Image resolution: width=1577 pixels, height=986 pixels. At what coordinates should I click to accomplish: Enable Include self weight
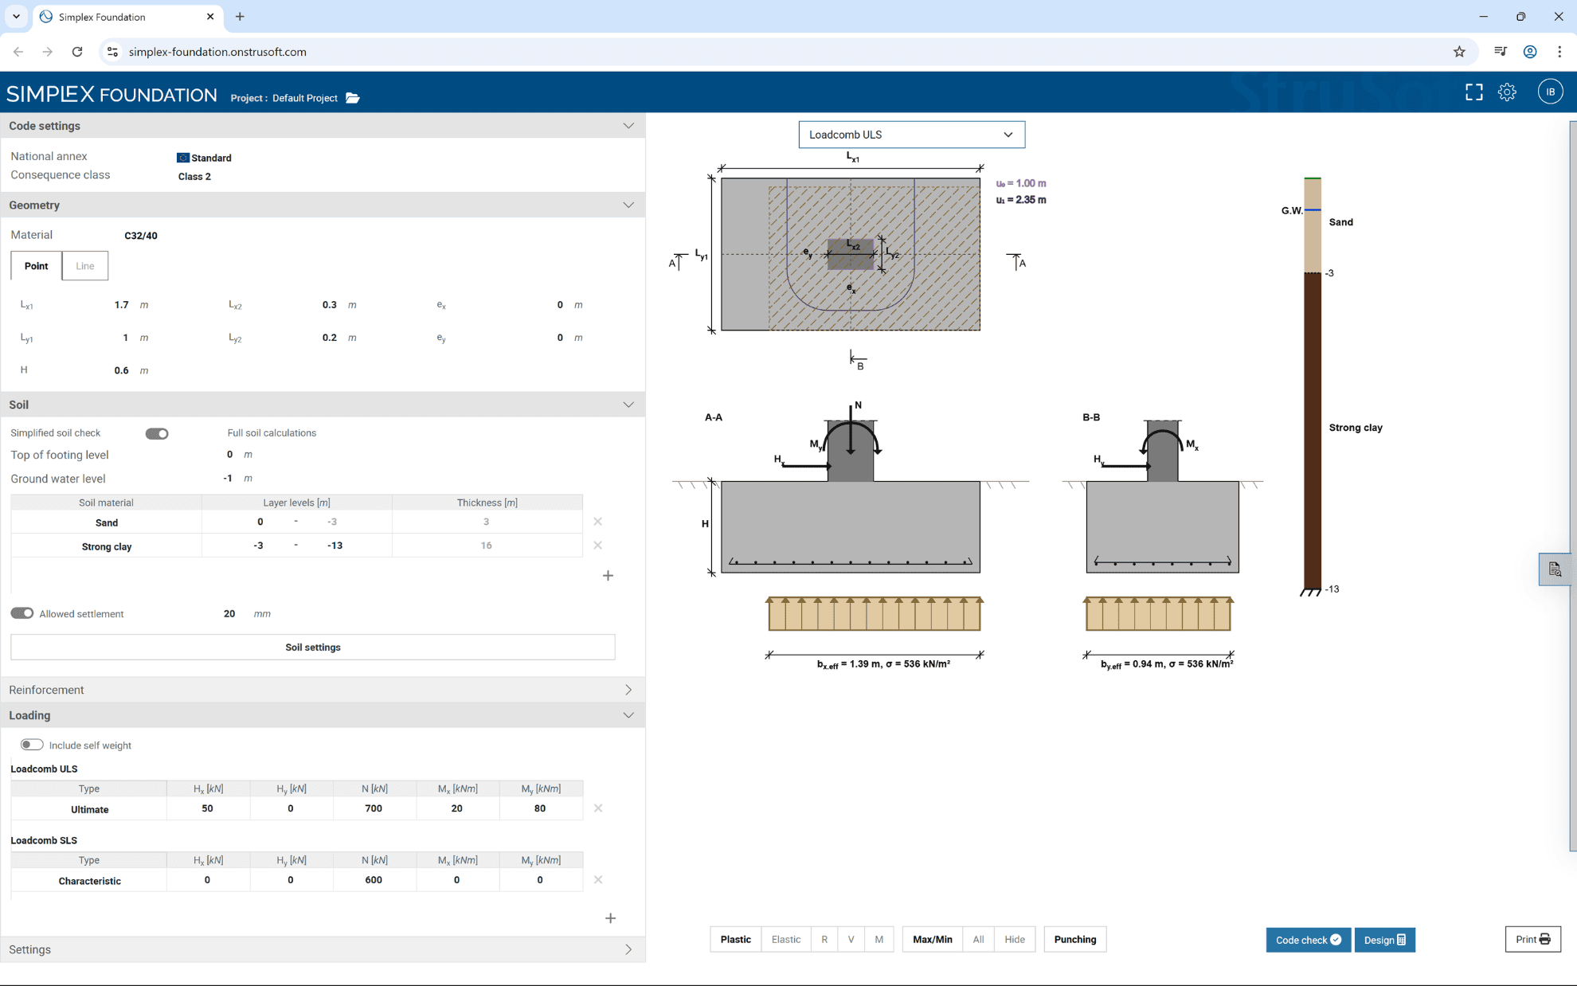click(x=32, y=745)
